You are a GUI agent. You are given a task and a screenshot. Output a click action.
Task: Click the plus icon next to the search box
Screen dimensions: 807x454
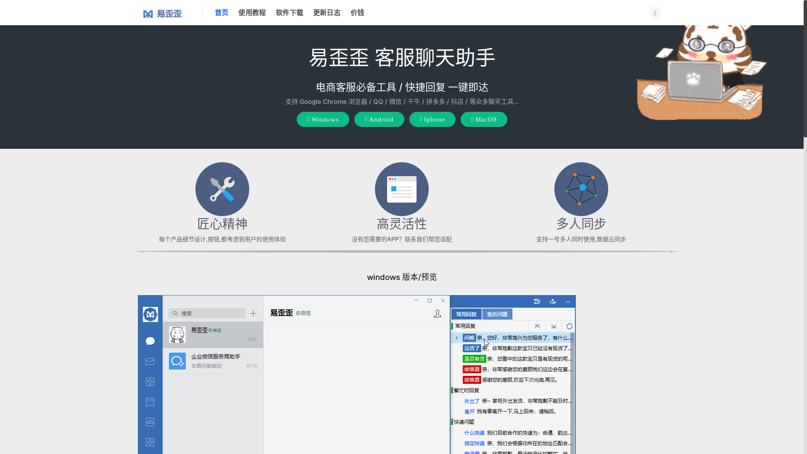[x=253, y=313]
